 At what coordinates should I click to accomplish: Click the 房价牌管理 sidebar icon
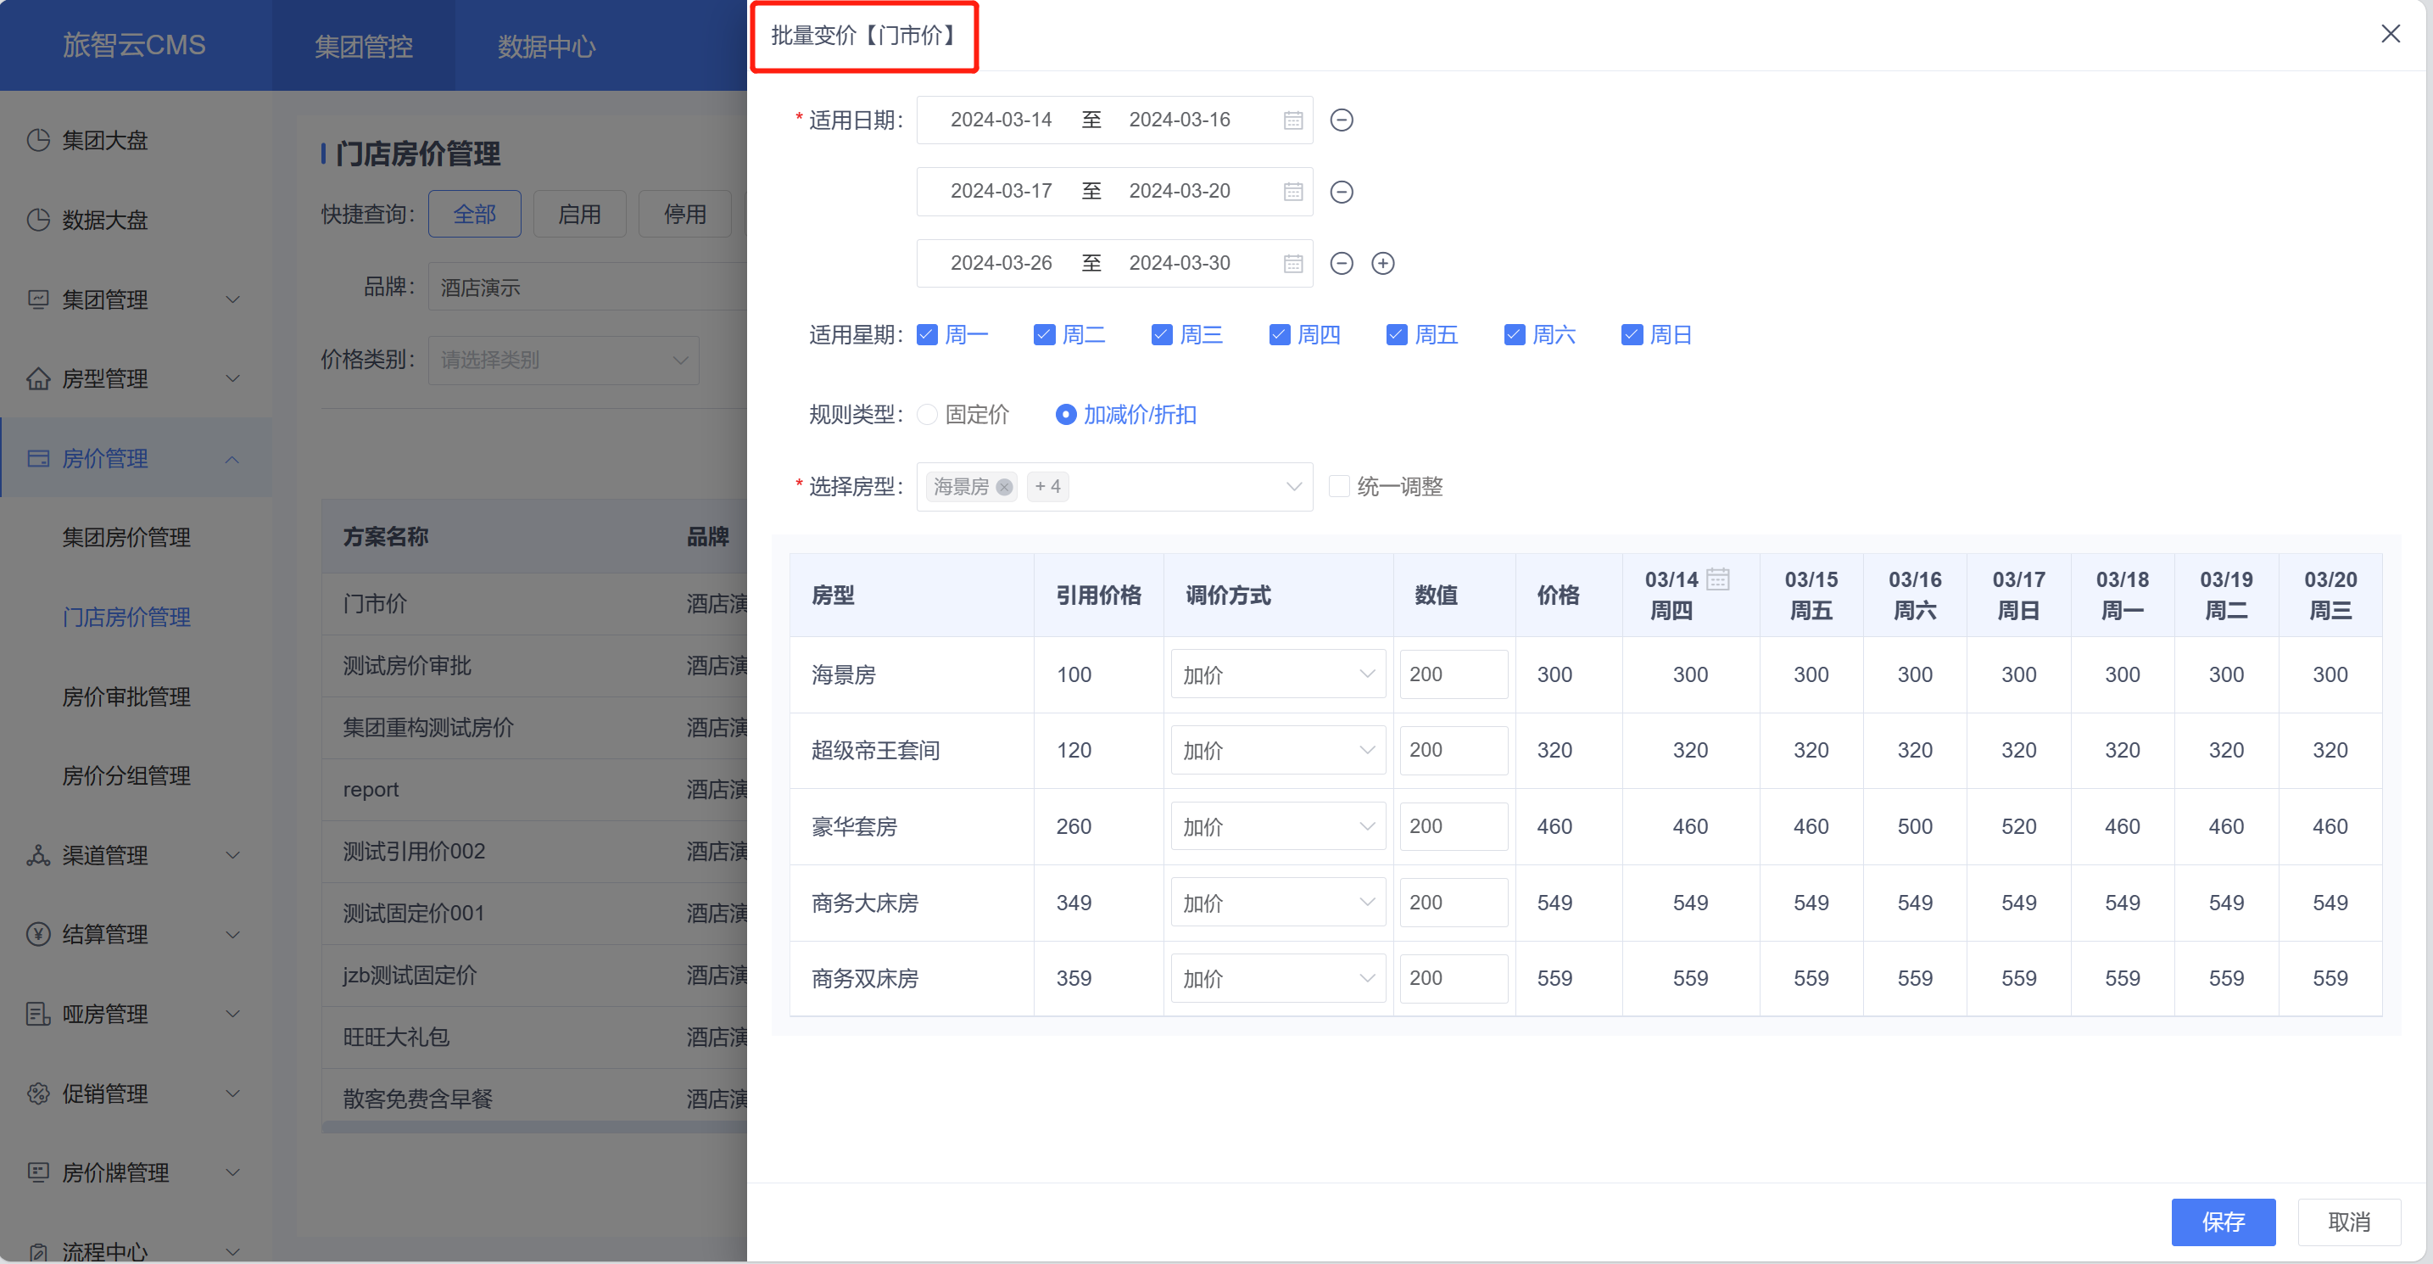[38, 1172]
